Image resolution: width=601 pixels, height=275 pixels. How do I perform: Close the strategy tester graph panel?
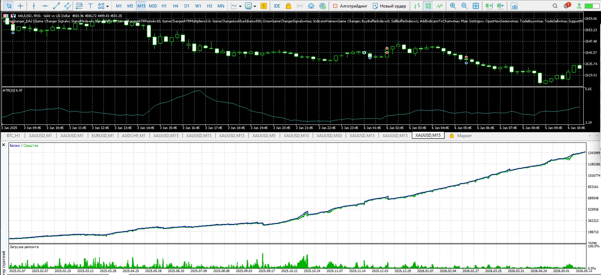(4, 145)
